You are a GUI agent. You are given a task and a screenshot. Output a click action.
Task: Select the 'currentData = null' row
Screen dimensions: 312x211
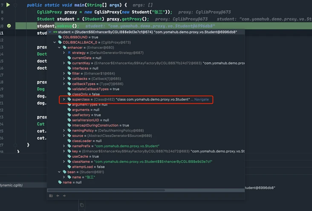pos(146,58)
